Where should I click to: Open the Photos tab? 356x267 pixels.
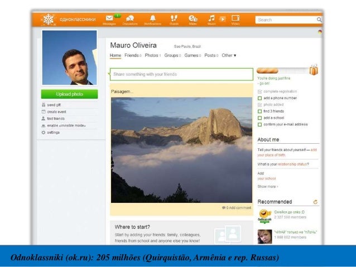coord(152,55)
